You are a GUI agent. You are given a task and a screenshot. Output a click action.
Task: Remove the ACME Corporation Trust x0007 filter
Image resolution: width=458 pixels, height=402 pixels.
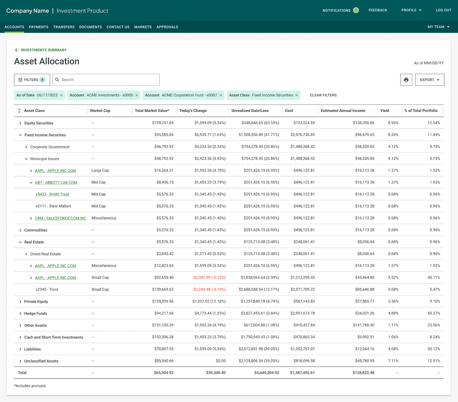pyautogui.click(x=221, y=95)
